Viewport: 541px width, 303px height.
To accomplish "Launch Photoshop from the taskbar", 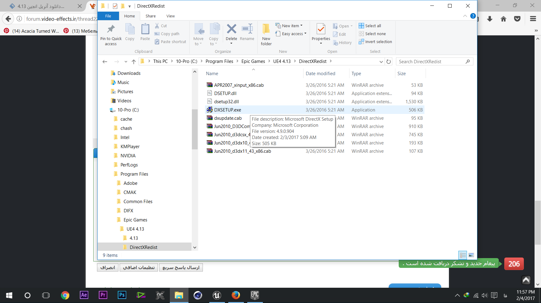I will click(122, 295).
